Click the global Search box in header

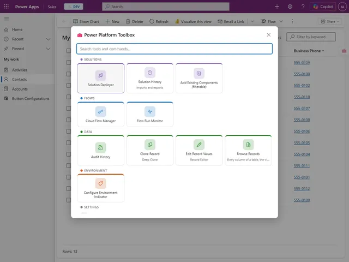pyautogui.click(x=166, y=7)
